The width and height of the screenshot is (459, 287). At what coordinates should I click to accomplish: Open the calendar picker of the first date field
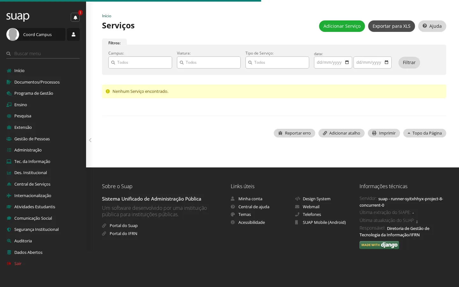pyautogui.click(x=347, y=63)
